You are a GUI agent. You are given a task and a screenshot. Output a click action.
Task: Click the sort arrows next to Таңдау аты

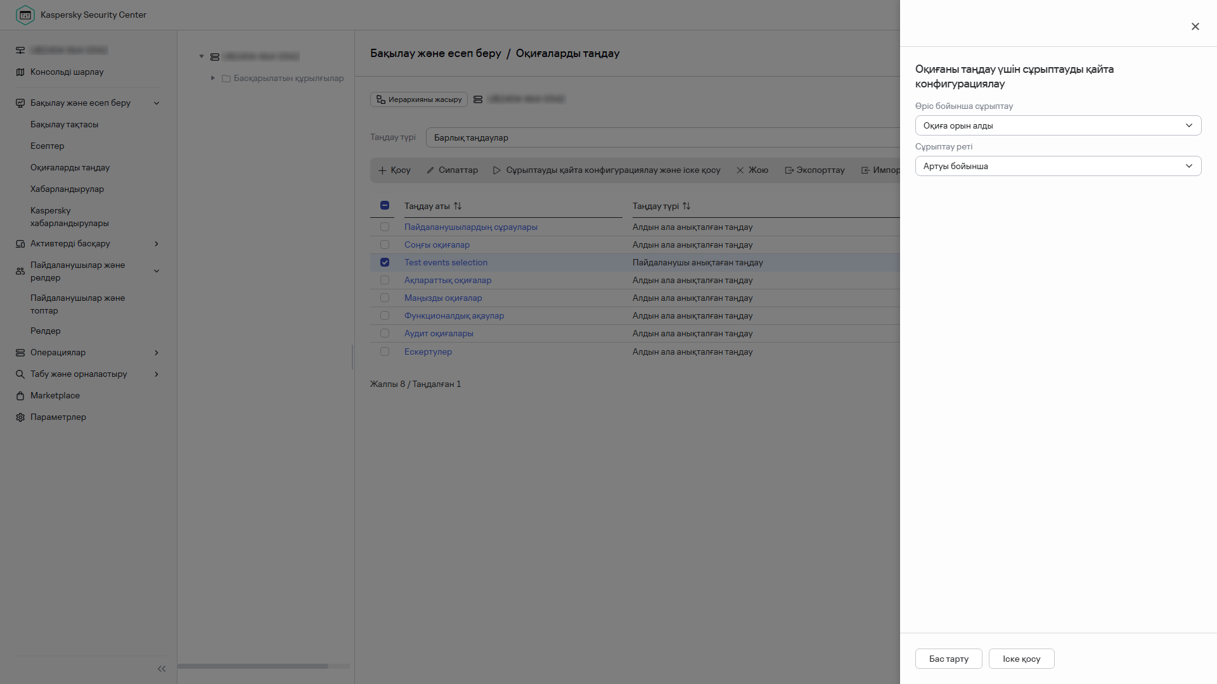[458, 206]
